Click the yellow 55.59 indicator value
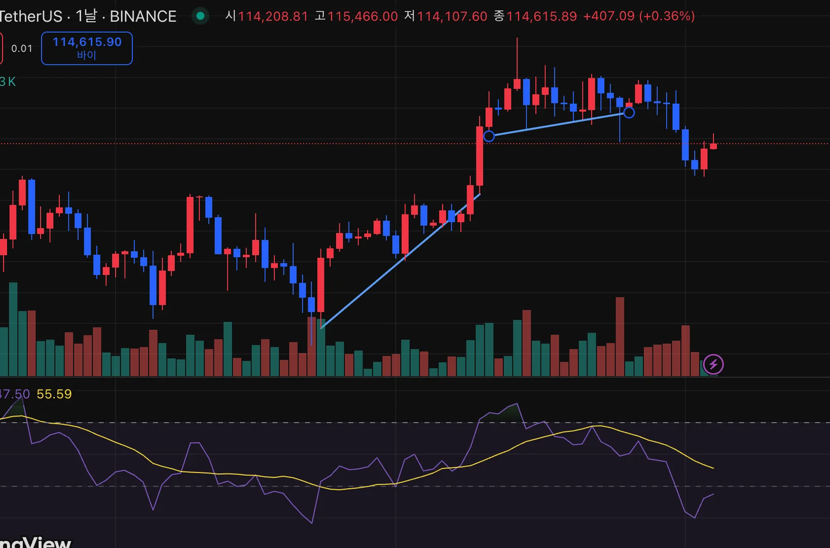830x548 pixels. tap(54, 394)
